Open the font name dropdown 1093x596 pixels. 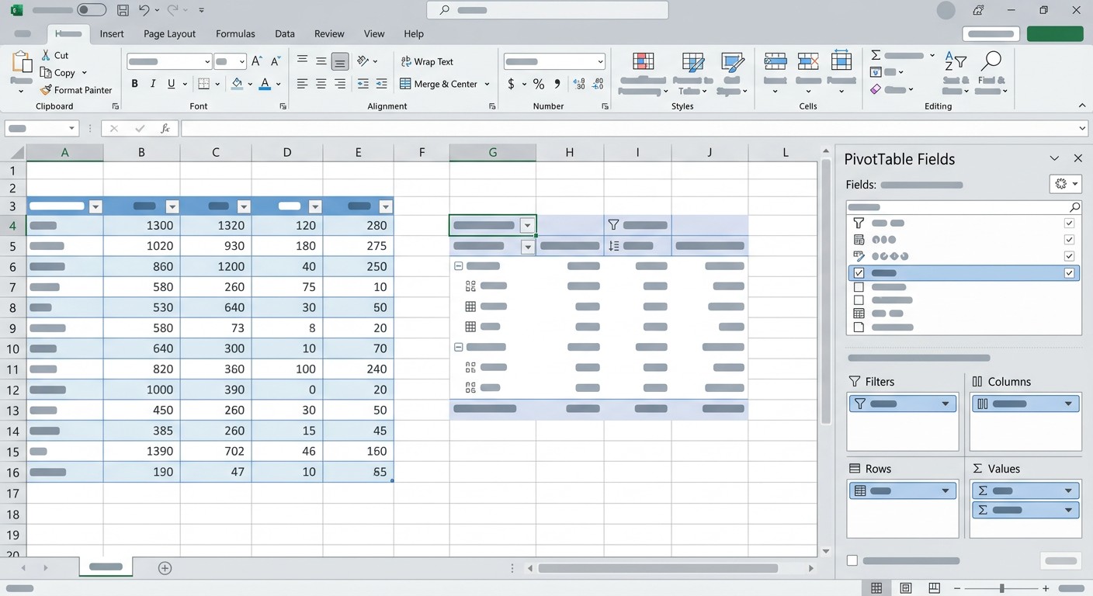[x=207, y=61]
